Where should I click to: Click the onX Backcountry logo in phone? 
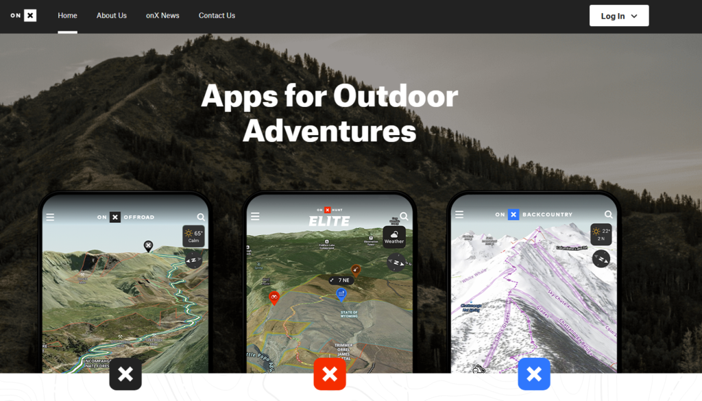coord(533,215)
